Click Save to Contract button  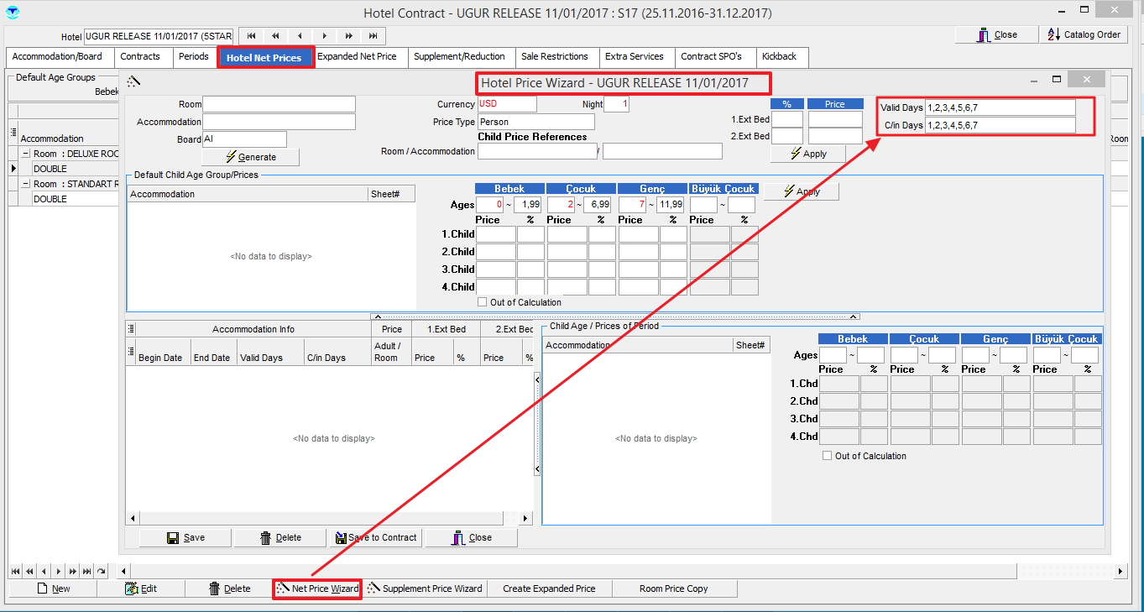pos(376,537)
